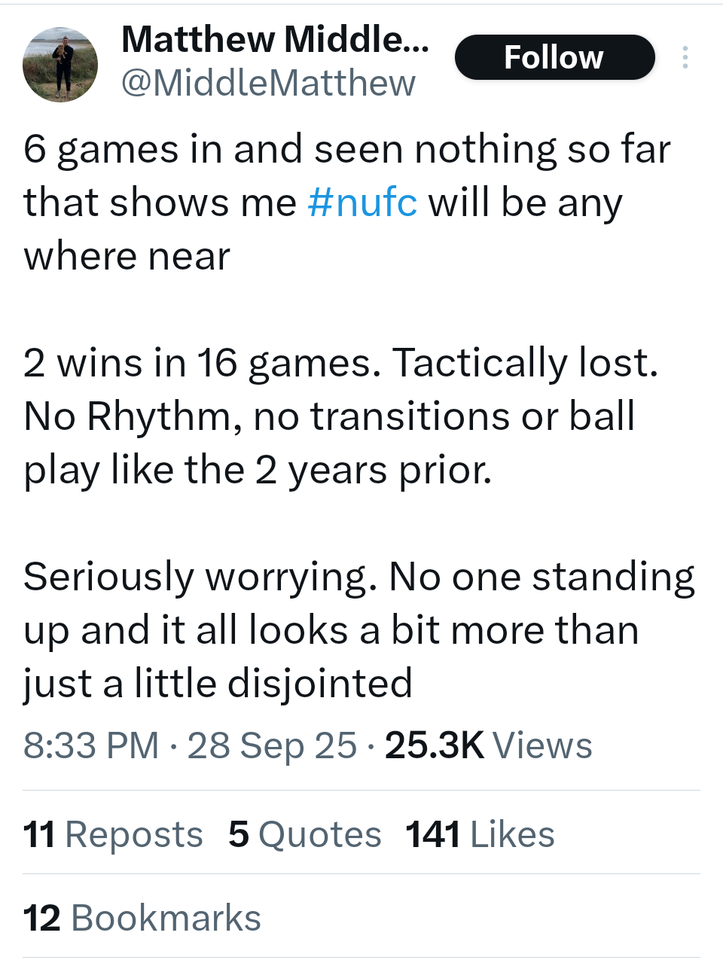The width and height of the screenshot is (723, 960).
Task: Tap the #nufc hashtag
Action: pyautogui.click(x=362, y=203)
